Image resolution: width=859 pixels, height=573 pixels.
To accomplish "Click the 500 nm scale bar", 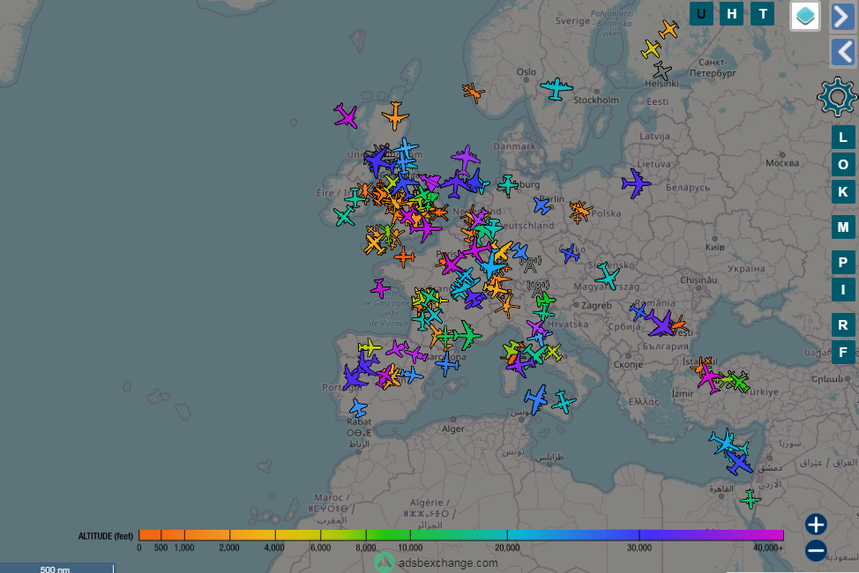I will click(x=57, y=568).
